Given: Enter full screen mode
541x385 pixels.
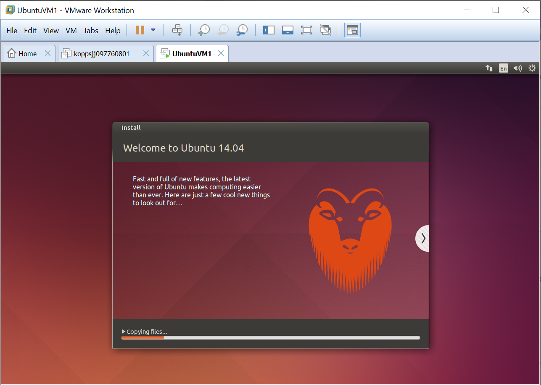Looking at the screenshot, I should [x=306, y=30].
